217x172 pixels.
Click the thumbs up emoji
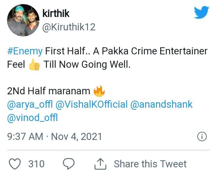tap(34, 65)
